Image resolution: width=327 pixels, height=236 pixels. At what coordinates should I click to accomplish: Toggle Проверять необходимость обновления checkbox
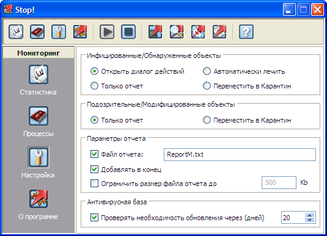pyautogui.click(x=94, y=218)
